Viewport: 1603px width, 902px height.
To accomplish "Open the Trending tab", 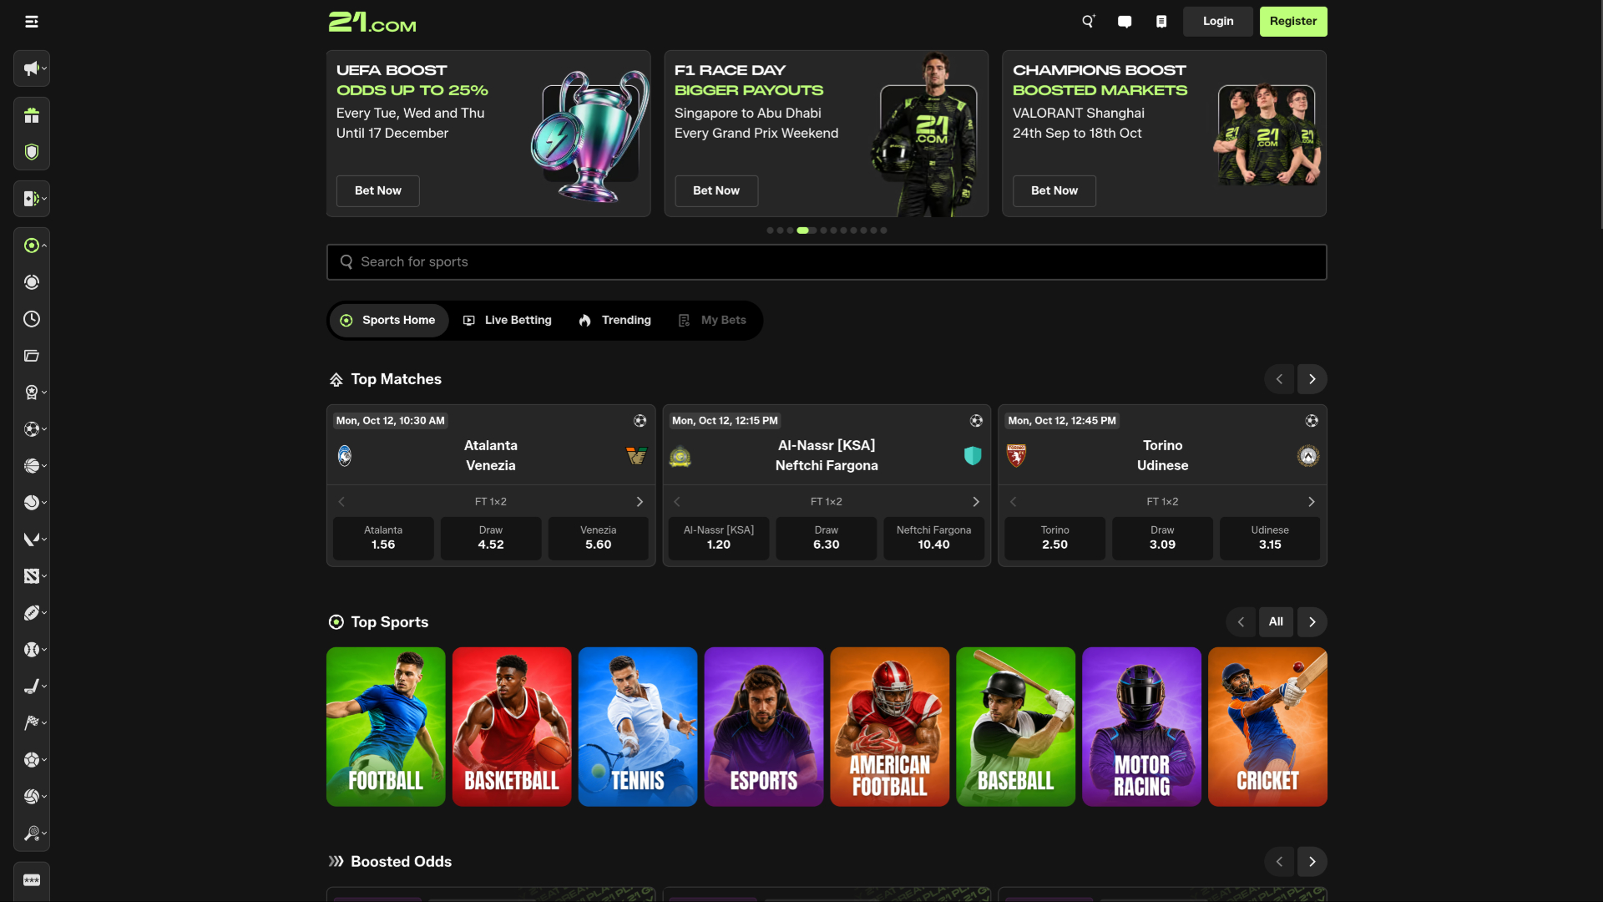I will (615, 321).
